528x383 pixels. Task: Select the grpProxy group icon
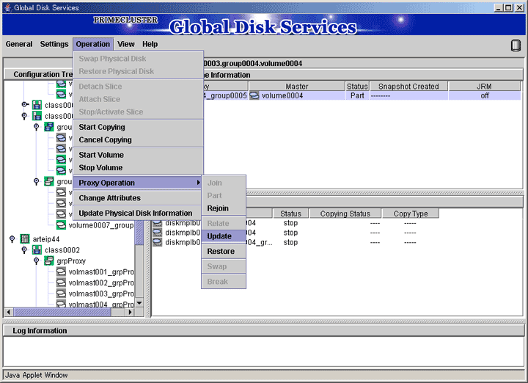click(49, 260)
